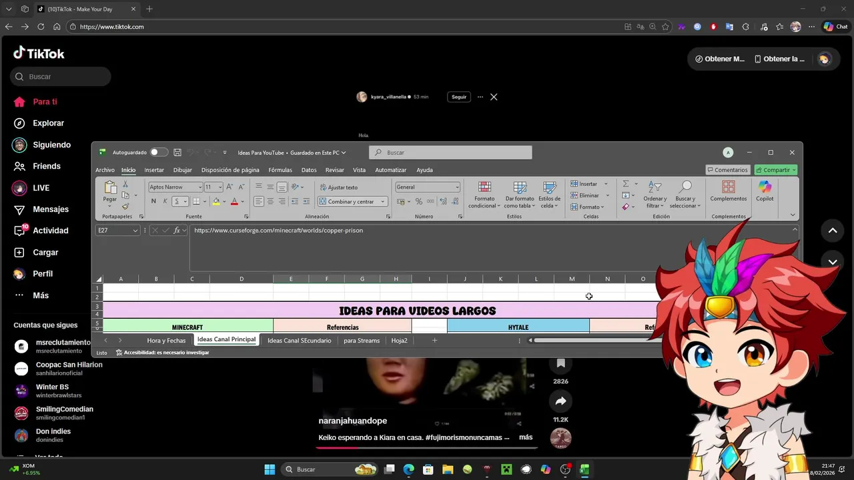Click the insert function fx icon
The image size is (854, 480).
[x=177, y=231]
